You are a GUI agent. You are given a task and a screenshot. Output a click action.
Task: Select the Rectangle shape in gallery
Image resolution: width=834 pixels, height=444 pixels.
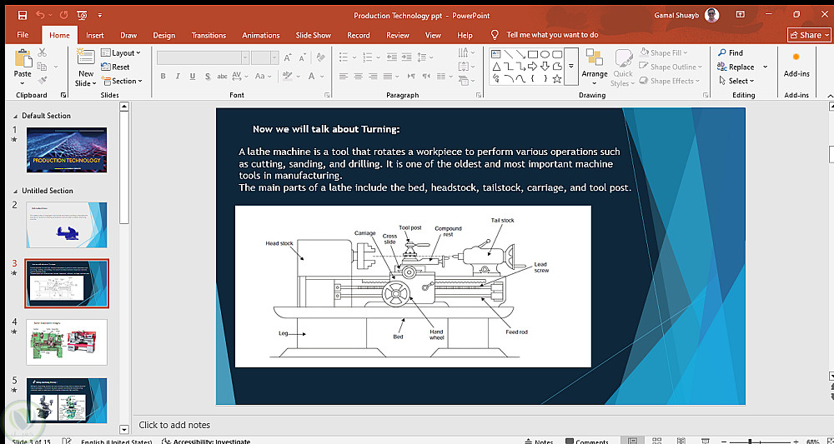tap(534, 53)
